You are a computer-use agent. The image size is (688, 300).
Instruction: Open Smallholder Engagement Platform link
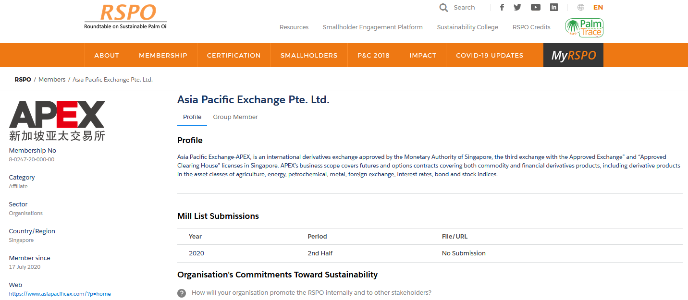coord(373,27)
